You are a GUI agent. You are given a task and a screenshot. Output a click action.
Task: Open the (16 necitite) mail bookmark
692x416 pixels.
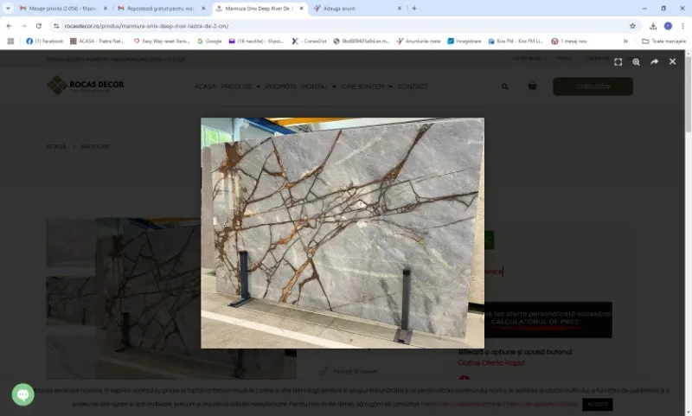coord(256,41)
